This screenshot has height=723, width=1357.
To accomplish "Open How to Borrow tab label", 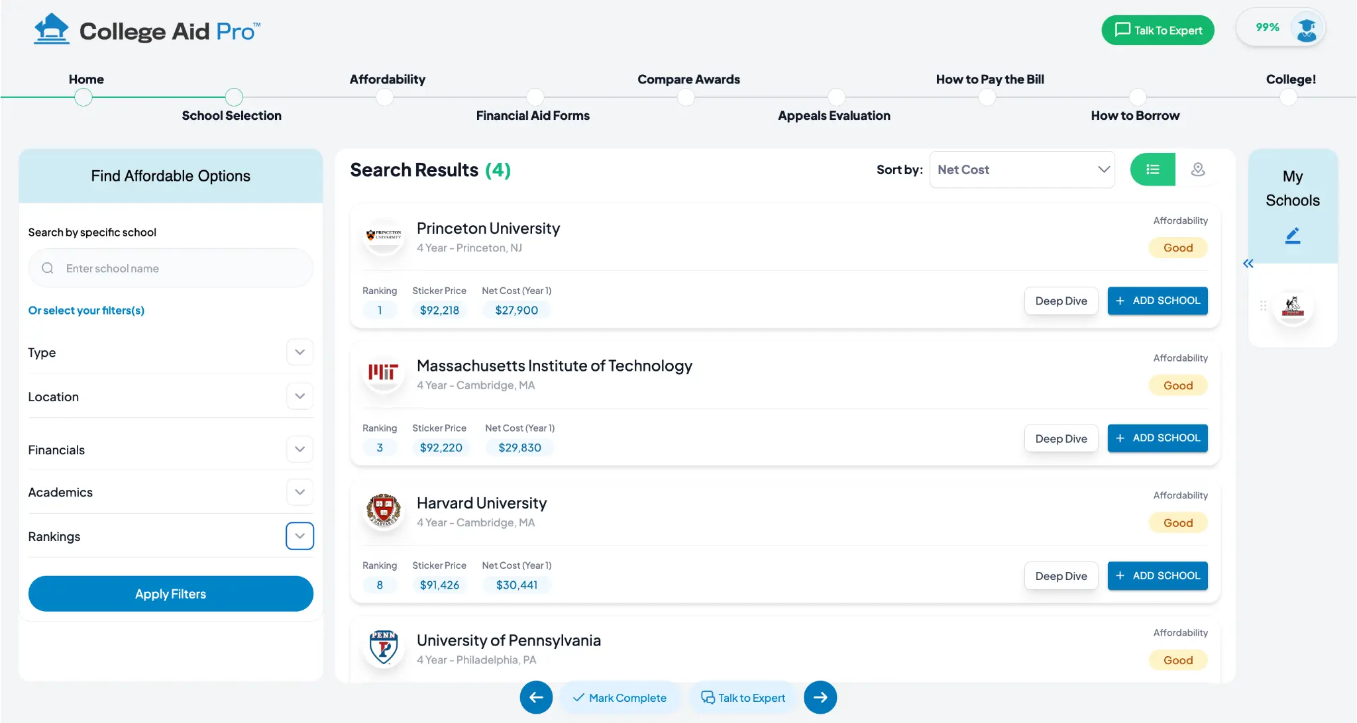I will [x=1135, y=115].
